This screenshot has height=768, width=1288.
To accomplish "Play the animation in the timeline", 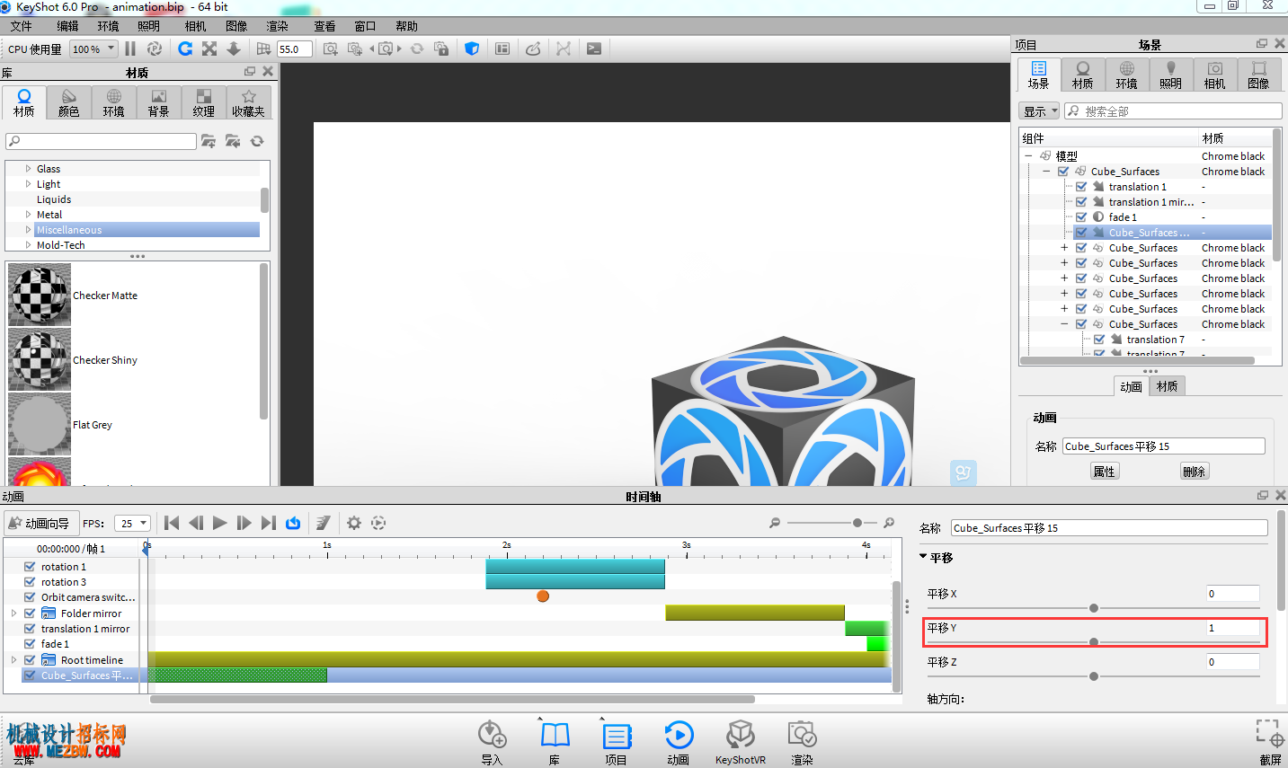I will (x=219, y=523).
